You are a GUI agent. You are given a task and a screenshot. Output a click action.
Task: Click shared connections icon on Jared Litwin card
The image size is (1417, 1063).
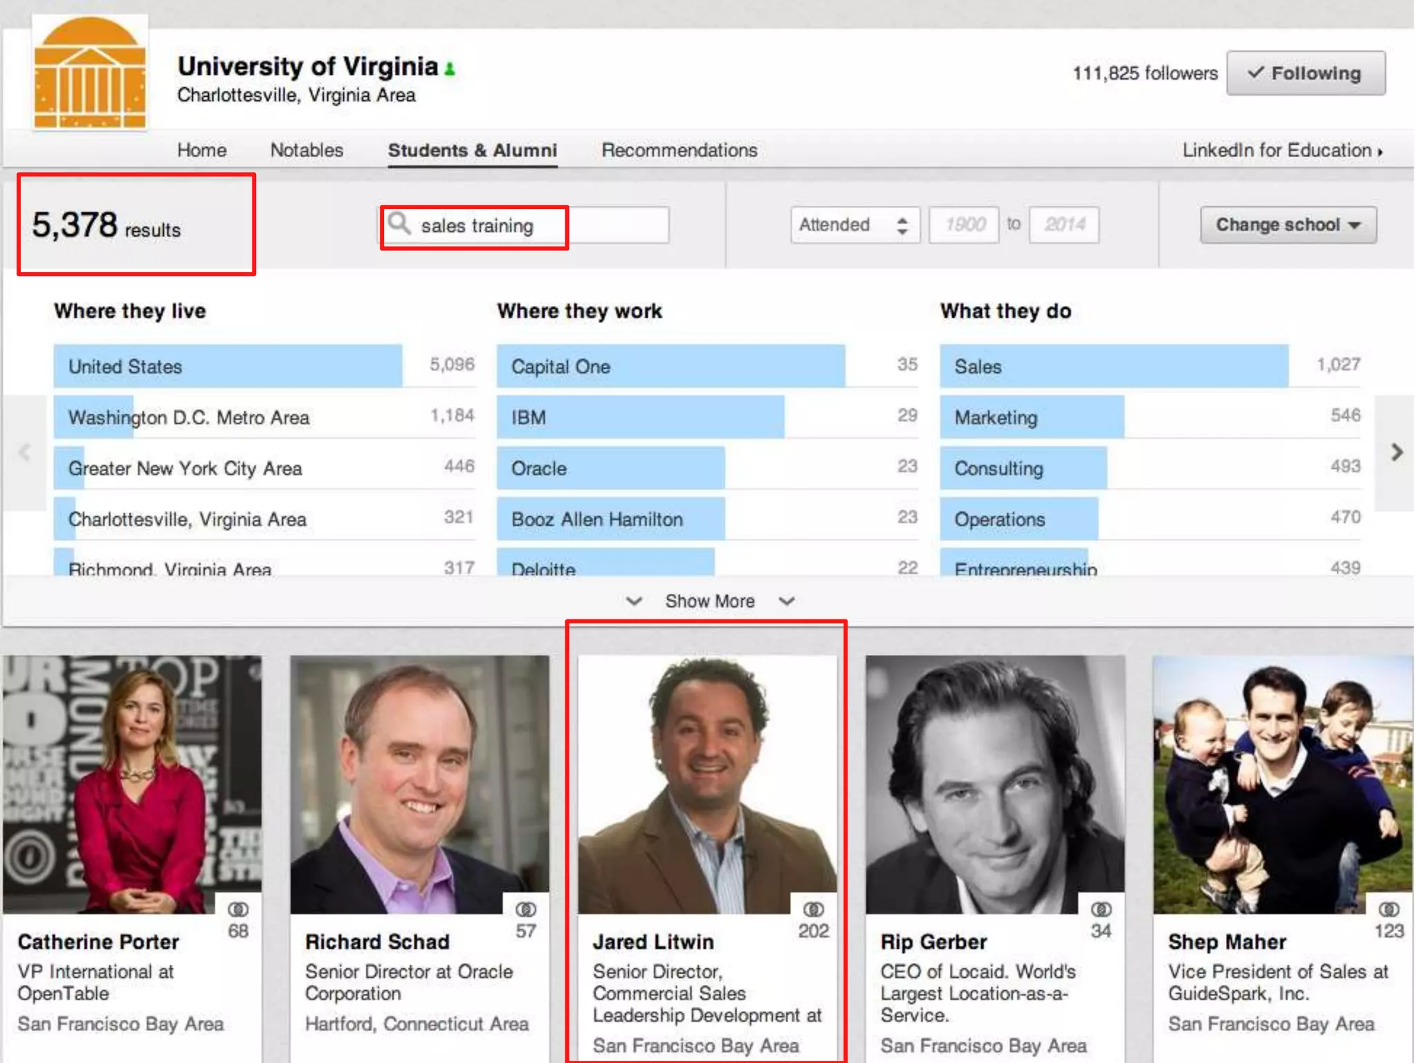(813, 909)
